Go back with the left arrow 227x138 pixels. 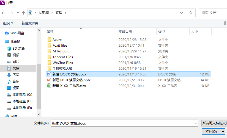click(x=3, y=13)
